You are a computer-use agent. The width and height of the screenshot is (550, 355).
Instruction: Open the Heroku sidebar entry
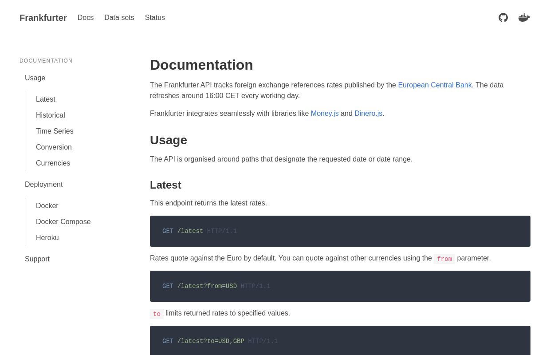(47, 238)
